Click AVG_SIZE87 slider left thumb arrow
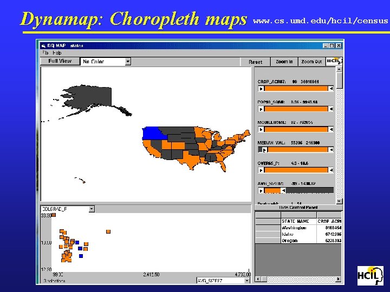 click(261, 191)
